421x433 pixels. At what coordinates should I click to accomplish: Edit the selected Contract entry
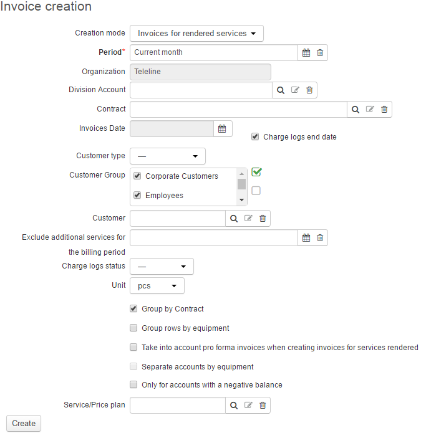pyautogui.click(x=370, y=110)
